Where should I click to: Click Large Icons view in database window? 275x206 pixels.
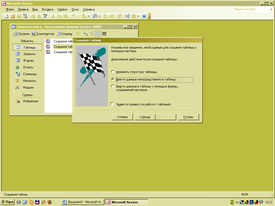coord(86,34)
